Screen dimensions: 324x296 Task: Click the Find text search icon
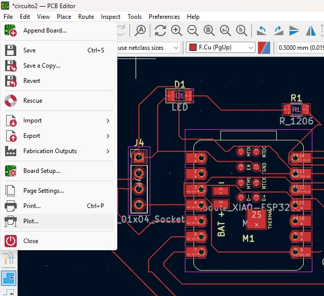140,31
